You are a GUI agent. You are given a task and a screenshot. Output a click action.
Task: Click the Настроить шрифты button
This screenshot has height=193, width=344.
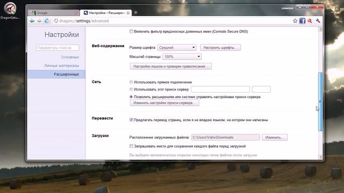pos(220,48)
